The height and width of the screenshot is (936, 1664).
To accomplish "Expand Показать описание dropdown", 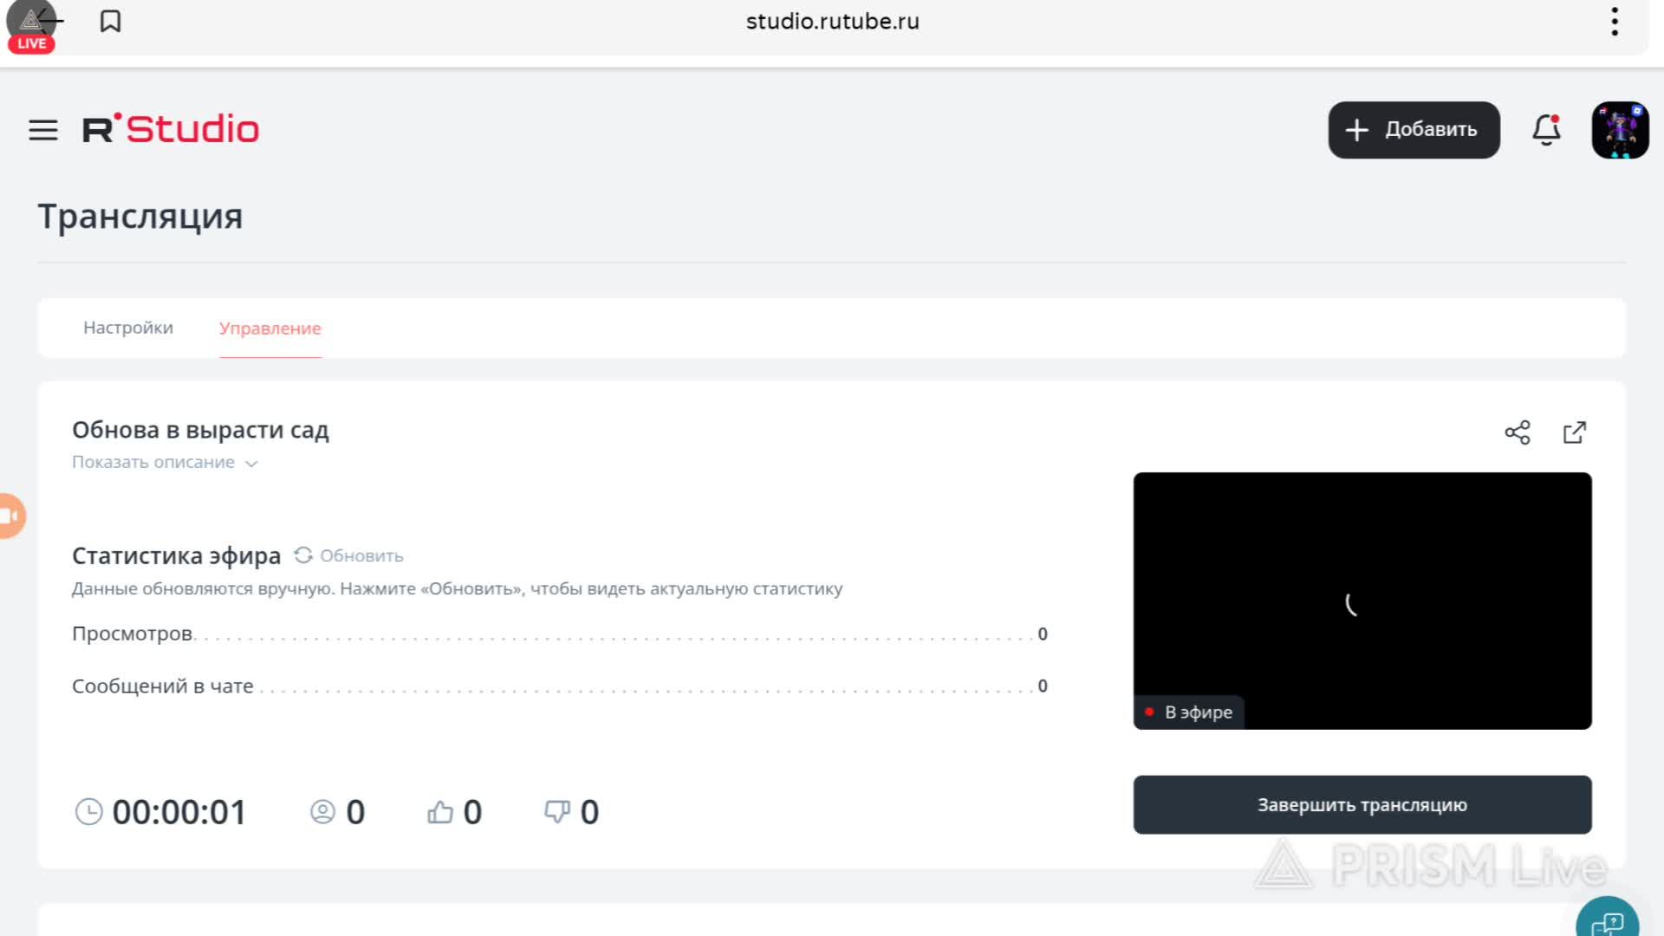I will 153,462.
